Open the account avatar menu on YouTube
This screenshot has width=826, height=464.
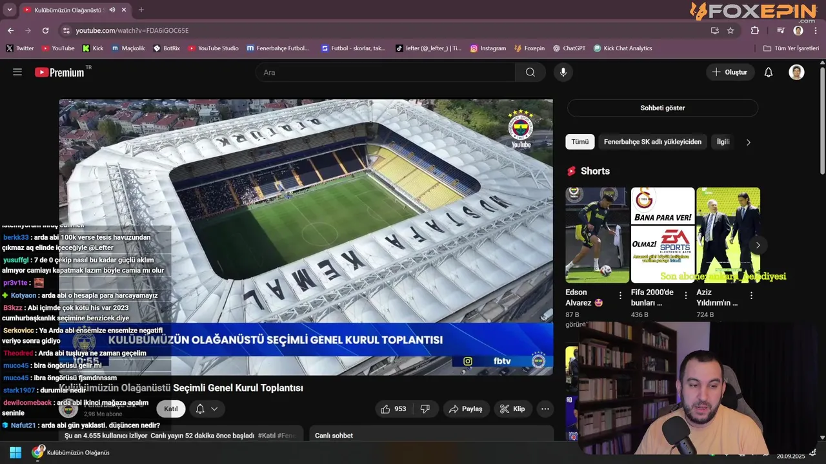click(796, 72)
